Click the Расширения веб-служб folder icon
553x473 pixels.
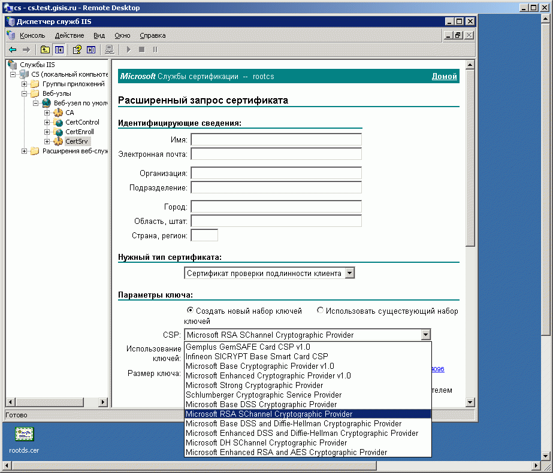(x=35, y=151)
